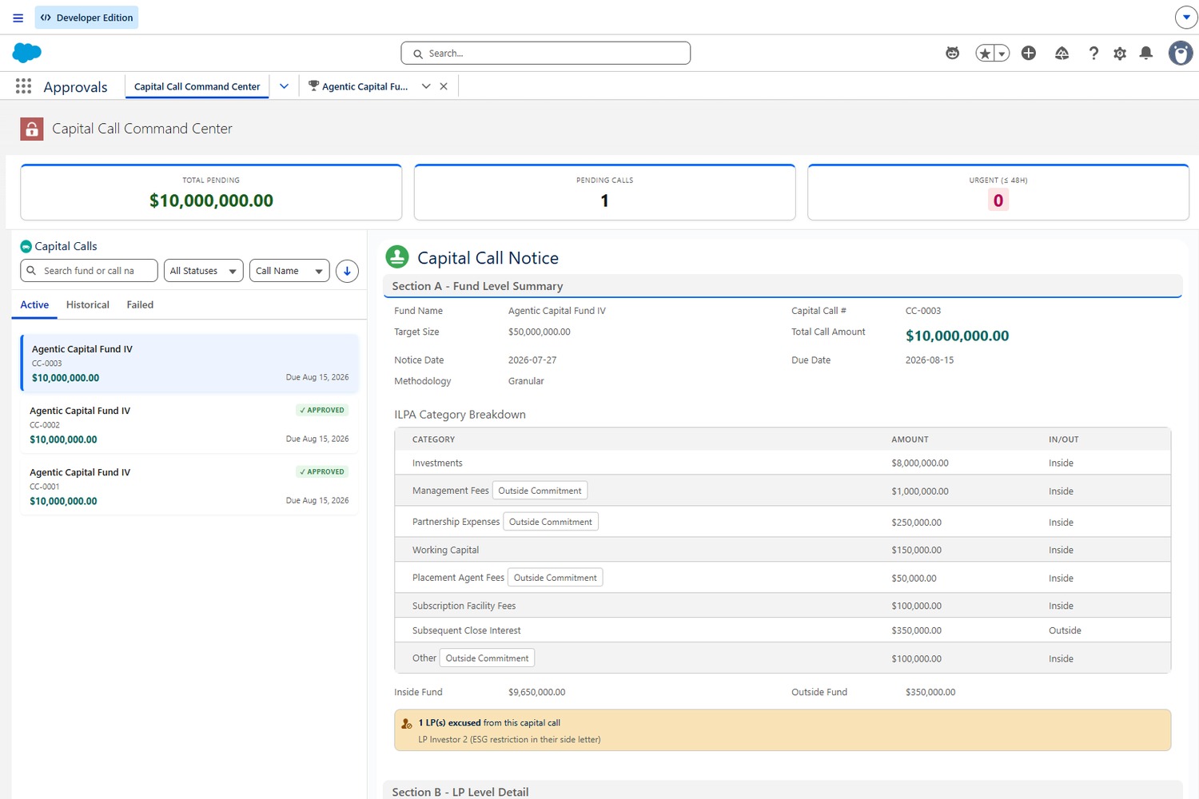Open the Notifications bell
The width and height of the screenshot is (1199, 799).
point(1145,54)
